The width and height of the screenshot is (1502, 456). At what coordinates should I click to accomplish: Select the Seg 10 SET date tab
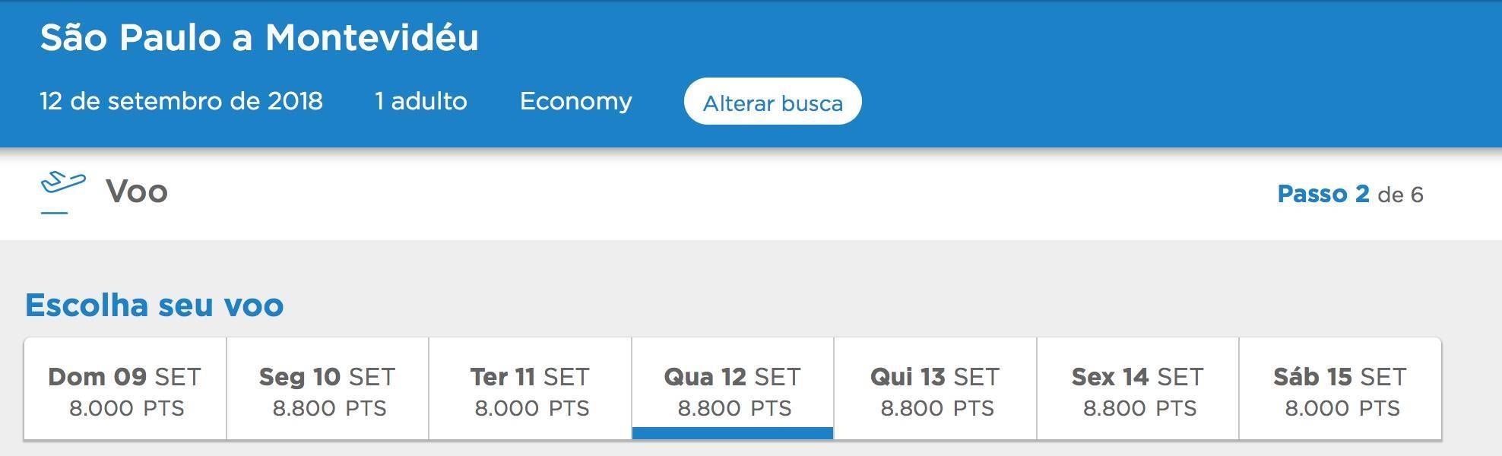pyautogui.click(x=328, y=389)
